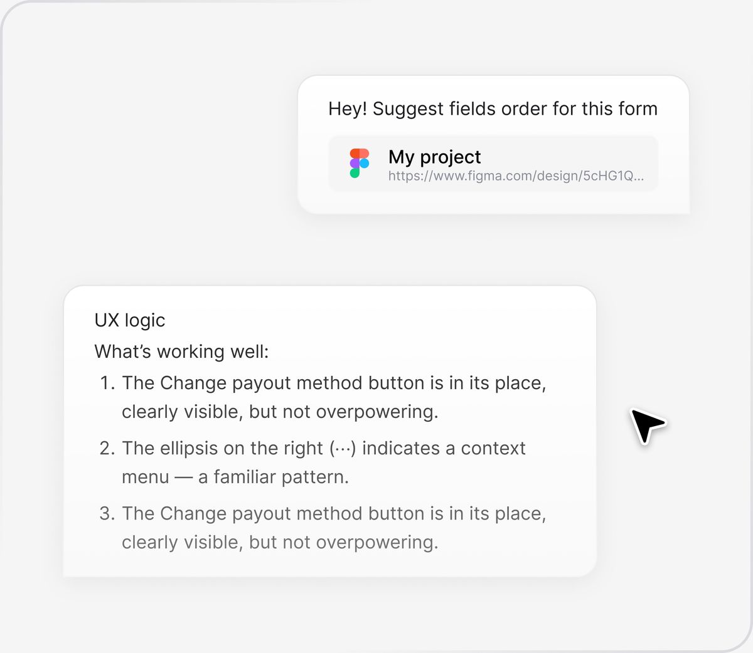Open the figma.com design URL link
753x653 pixels.
(516, 176)
